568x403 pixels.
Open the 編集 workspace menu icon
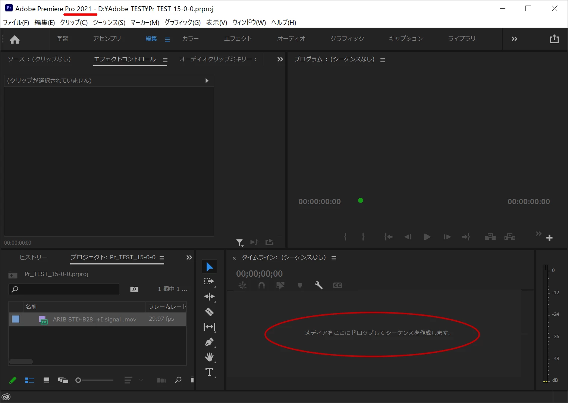click(x=167, y=39)
